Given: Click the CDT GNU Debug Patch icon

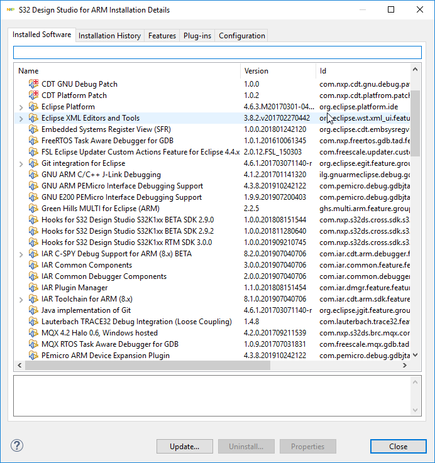Looking at the screenshot, I should (33, 84).
